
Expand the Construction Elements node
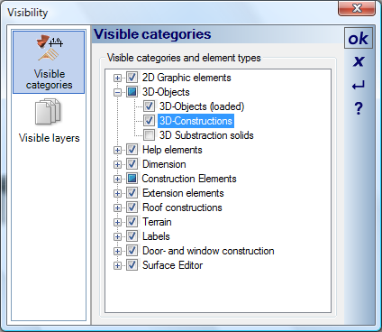click(x=117, y=179)
